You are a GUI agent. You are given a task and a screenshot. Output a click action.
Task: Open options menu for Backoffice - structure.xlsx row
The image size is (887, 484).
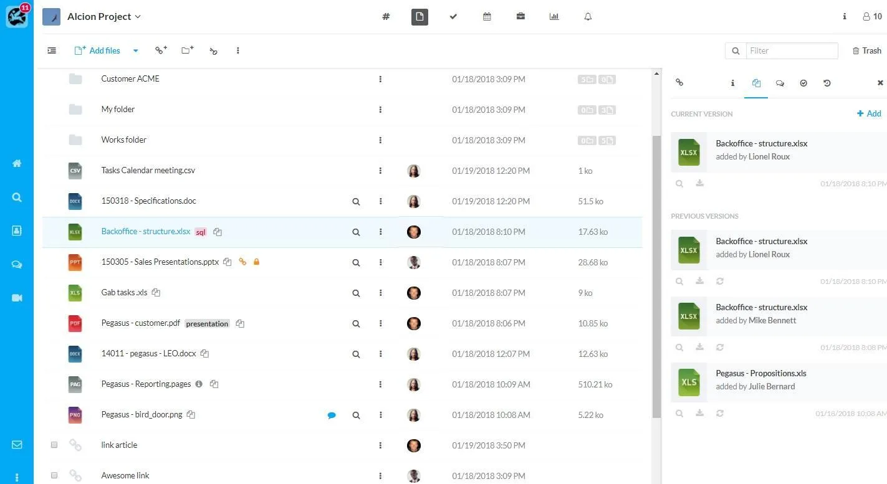380,232
